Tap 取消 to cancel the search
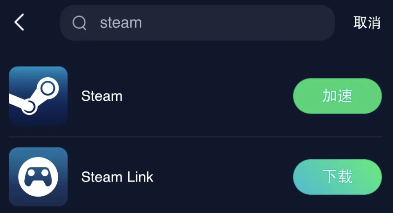 point(367,23)
